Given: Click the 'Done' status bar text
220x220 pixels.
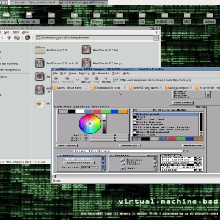Looking at the screenshot, I should point(57,180).
